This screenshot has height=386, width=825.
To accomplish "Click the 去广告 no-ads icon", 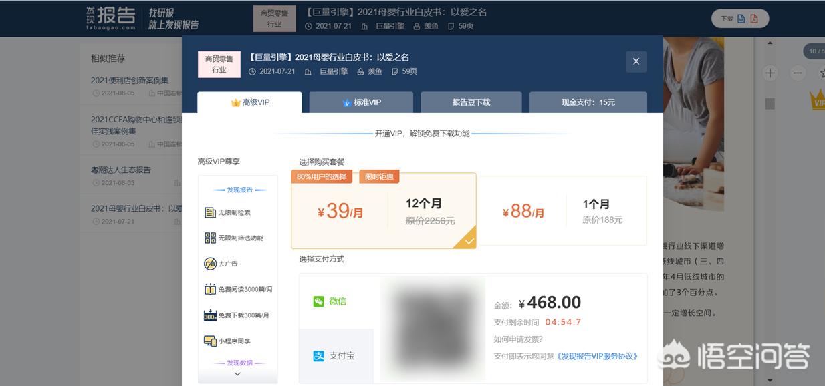I will tap(210, 264).
